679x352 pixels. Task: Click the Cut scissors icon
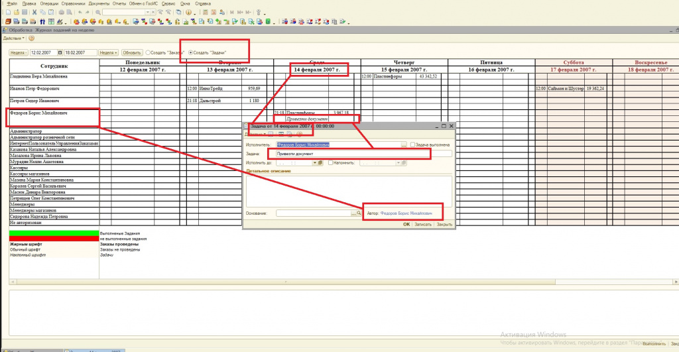tap(34, 12)
